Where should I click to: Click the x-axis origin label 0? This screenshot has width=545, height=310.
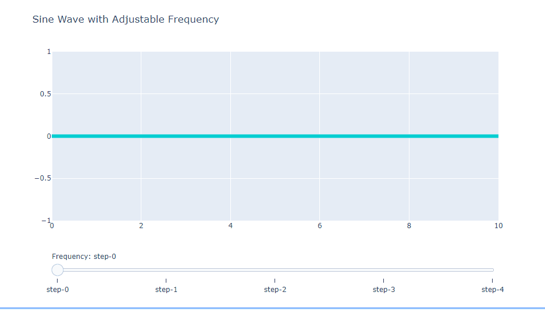(52, 226)
